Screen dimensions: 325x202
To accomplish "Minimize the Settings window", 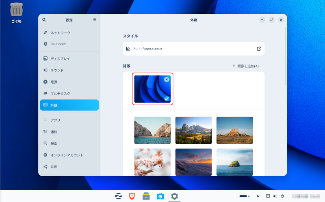I will [x=262, y=19].
